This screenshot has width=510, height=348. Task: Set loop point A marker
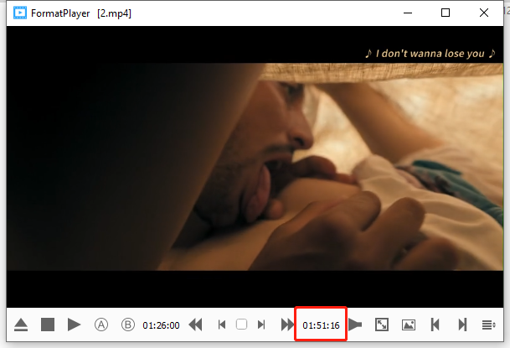pyautogui.click(x=100, y=325)
